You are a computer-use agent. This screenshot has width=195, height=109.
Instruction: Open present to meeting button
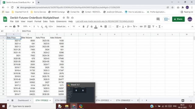pos(167,19)
